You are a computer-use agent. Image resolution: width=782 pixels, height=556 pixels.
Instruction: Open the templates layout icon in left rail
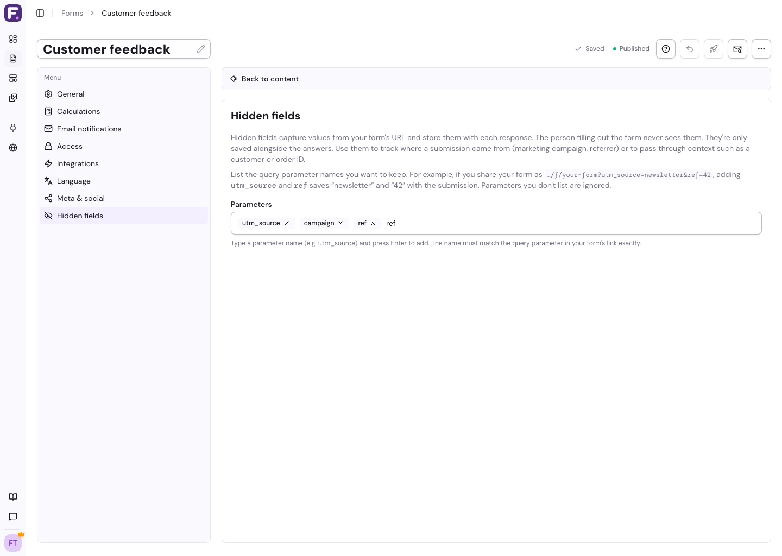[13, 78]
